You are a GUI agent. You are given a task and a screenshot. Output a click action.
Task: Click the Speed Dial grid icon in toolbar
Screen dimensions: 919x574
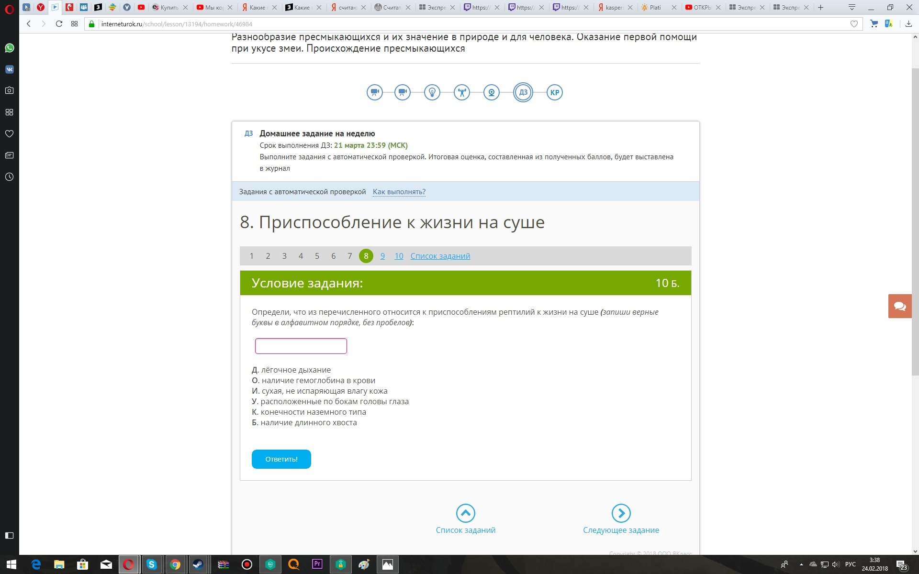click(74, 24)
